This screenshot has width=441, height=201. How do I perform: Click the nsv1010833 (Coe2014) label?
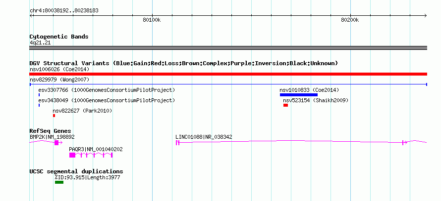[309, 90]
